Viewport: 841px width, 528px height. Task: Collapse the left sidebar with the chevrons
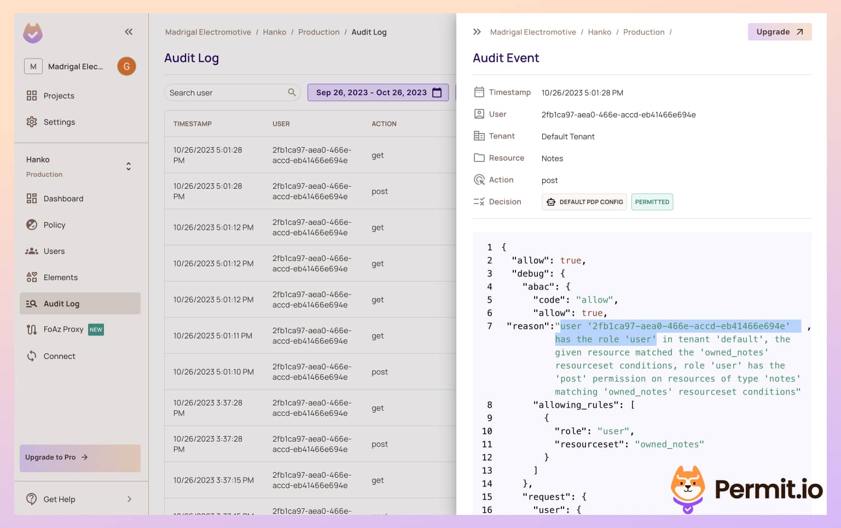(129, 32)
